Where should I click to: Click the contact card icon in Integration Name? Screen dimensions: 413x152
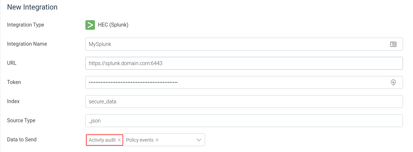point(393,44)
